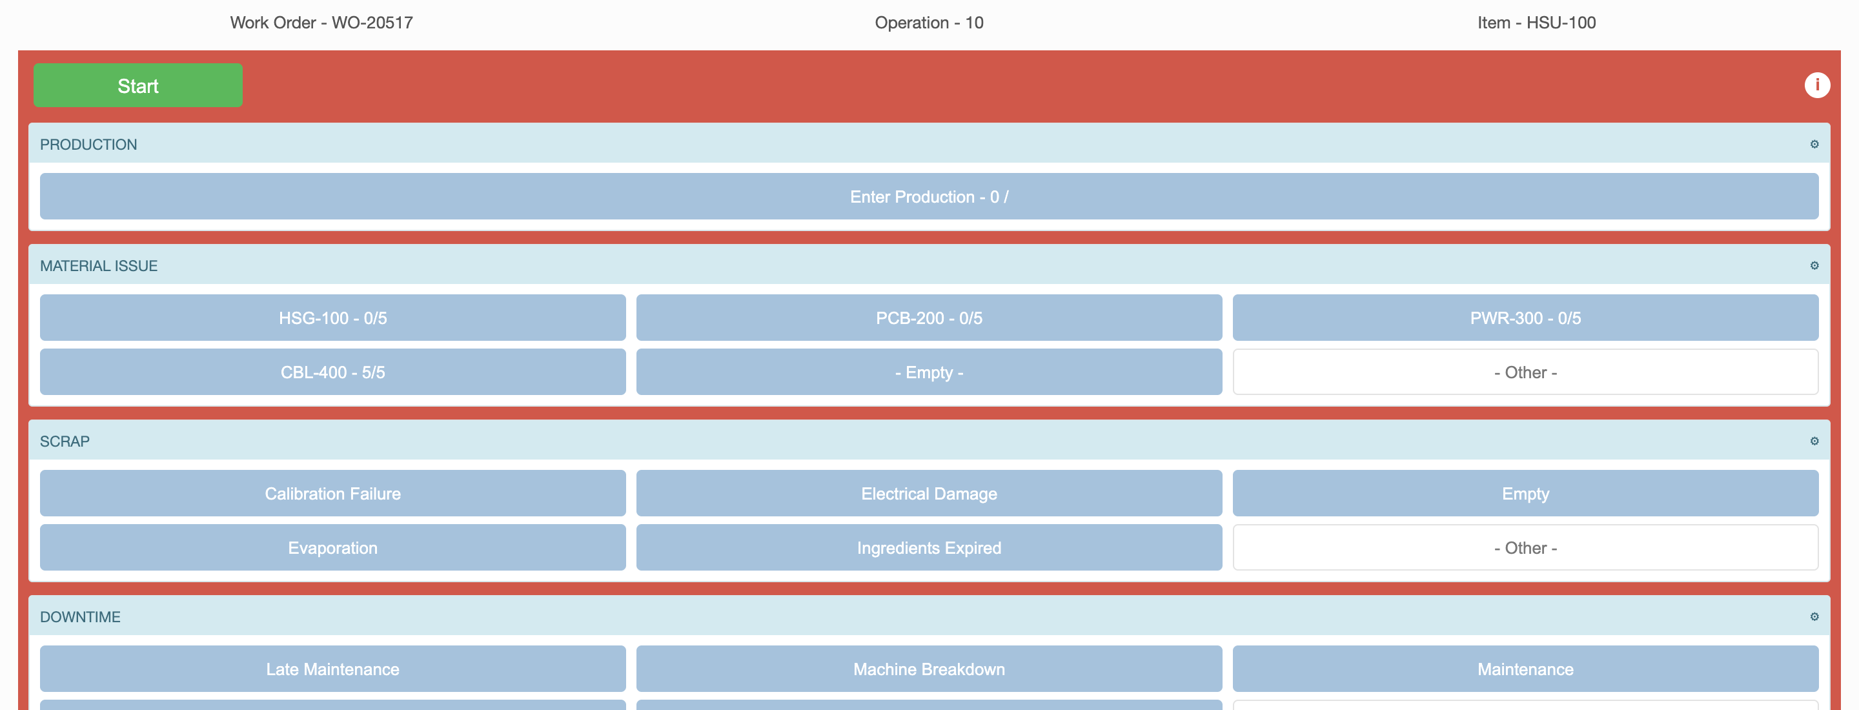Issue material HSG-100 - 0/5
Viewport: 1859px width, 710px height.
[x=332, y=318]
